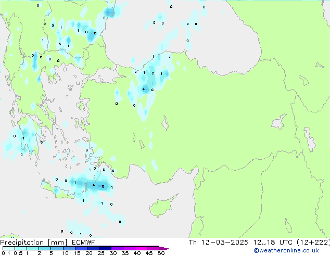Click the "Precipitation" title word
330x255 pixels.
click(x=22, y=243)
